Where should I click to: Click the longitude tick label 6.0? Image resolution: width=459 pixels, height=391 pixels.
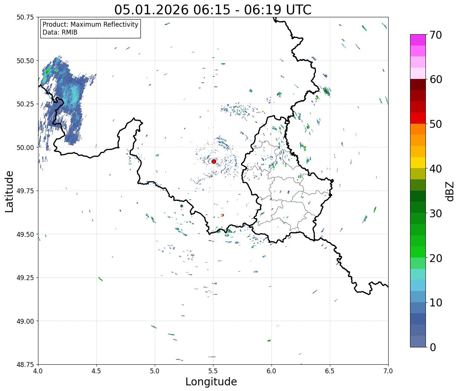coord(271,371)
